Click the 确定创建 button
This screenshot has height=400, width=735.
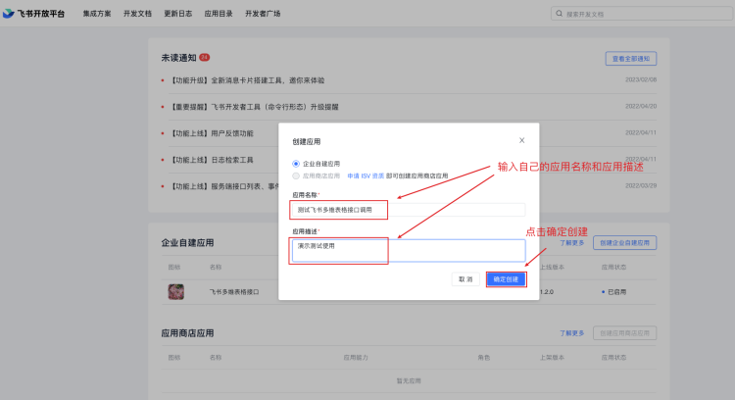point(506,279)
